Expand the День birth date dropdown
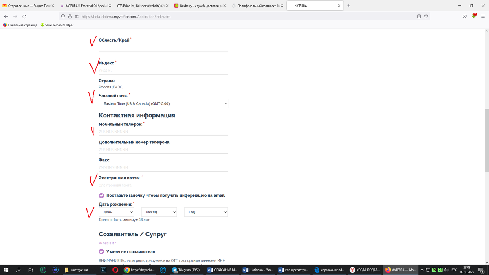Viewport: 489px width, 275px height. tap(117, 212)
